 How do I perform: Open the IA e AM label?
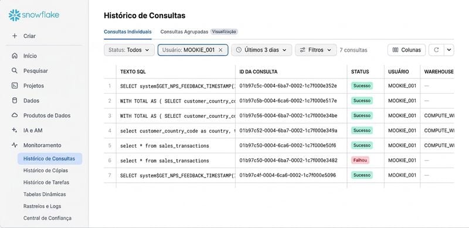33,131
